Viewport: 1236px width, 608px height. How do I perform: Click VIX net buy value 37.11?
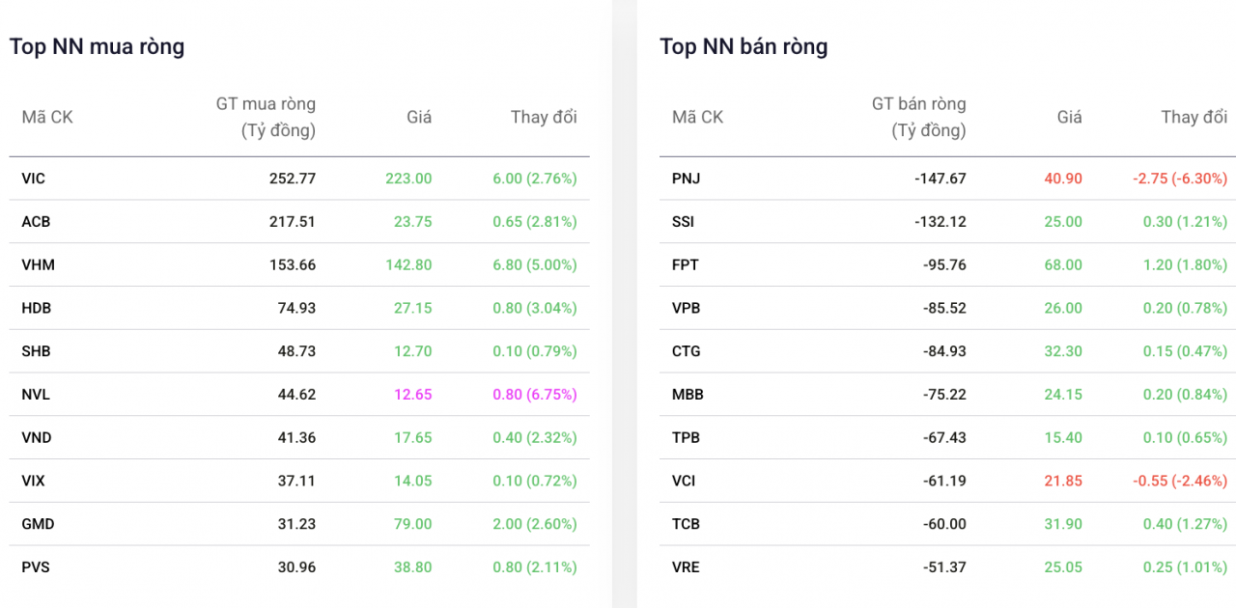coord(296,481)
